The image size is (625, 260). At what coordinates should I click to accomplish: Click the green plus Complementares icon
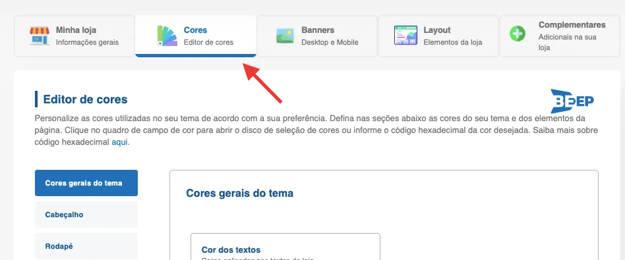(x=518, y=34)
